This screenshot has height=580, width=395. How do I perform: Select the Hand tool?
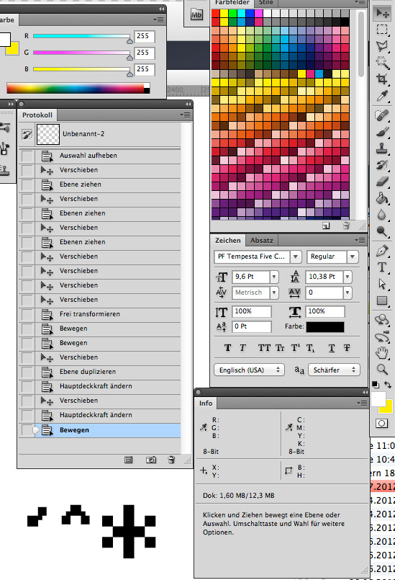tap(382, 352)
